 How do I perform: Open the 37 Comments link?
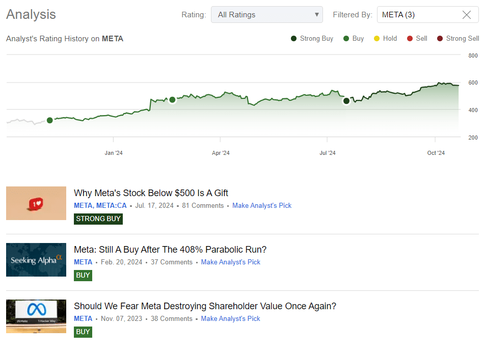173,262
